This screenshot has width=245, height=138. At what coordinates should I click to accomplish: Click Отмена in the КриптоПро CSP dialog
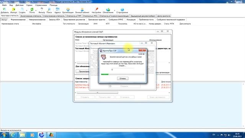point(122,79)
